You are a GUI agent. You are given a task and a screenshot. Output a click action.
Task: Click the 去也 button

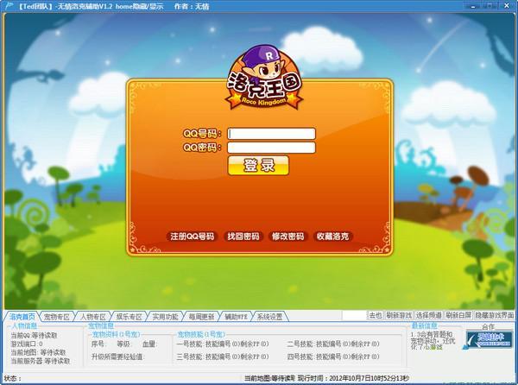[x=375, y=315]
